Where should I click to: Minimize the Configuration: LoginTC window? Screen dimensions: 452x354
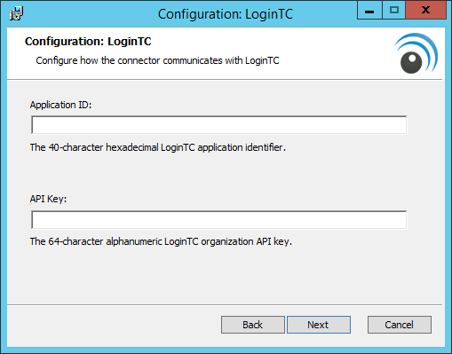369,11
